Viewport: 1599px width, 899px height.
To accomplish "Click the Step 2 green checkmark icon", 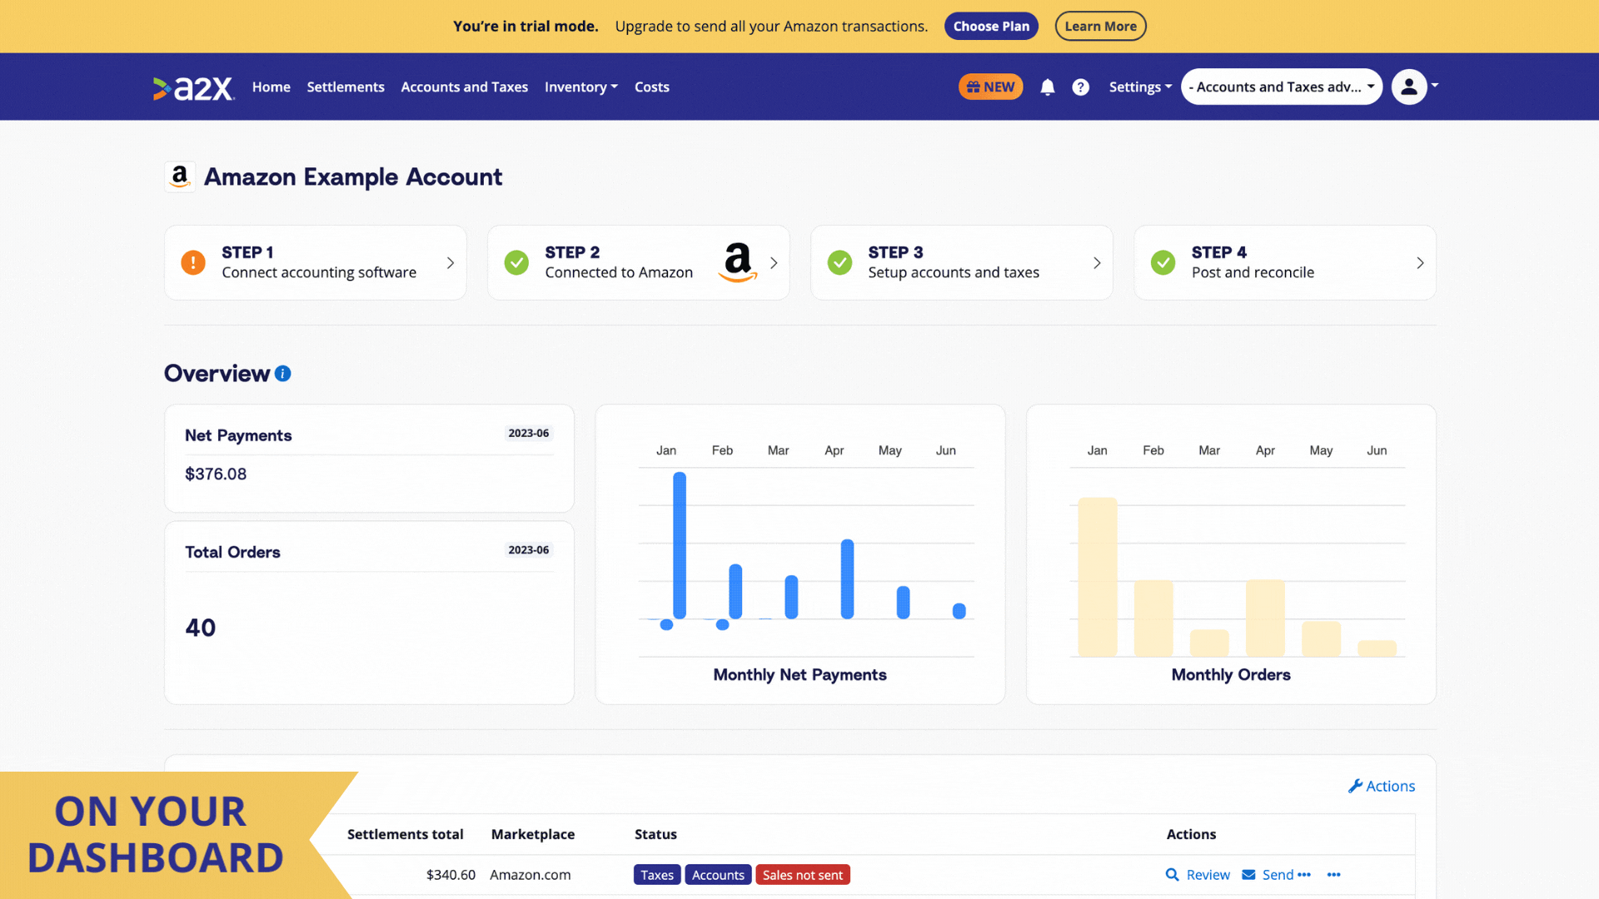I will [x=516, y=262].
